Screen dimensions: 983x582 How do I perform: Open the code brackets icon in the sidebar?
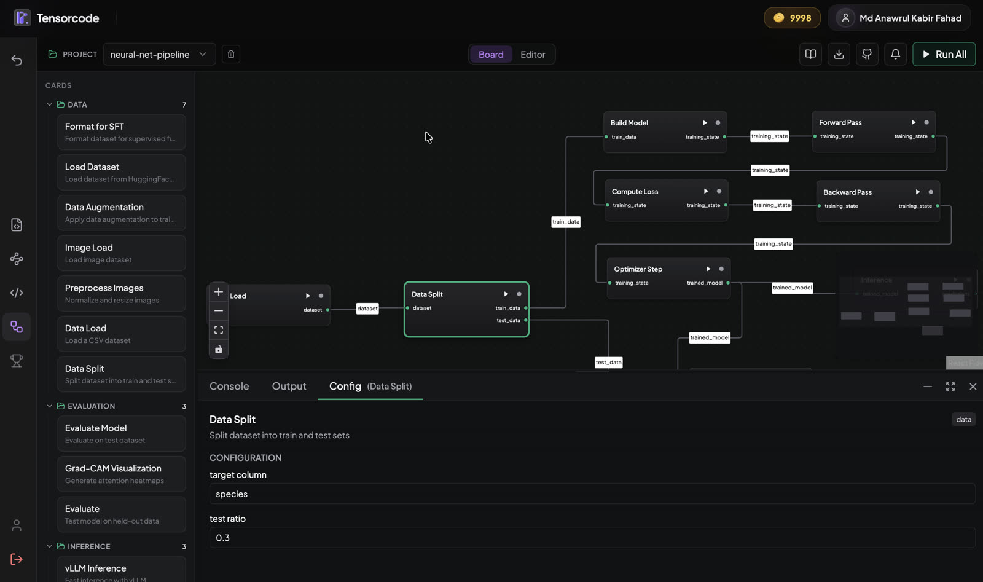click(17, 293)
